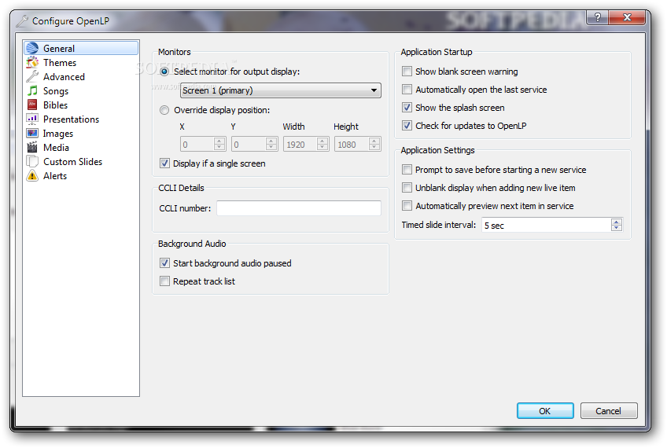Check Unblank display when adding new live item
This screenshot has height=448, width=667.
tap(407, 187)
